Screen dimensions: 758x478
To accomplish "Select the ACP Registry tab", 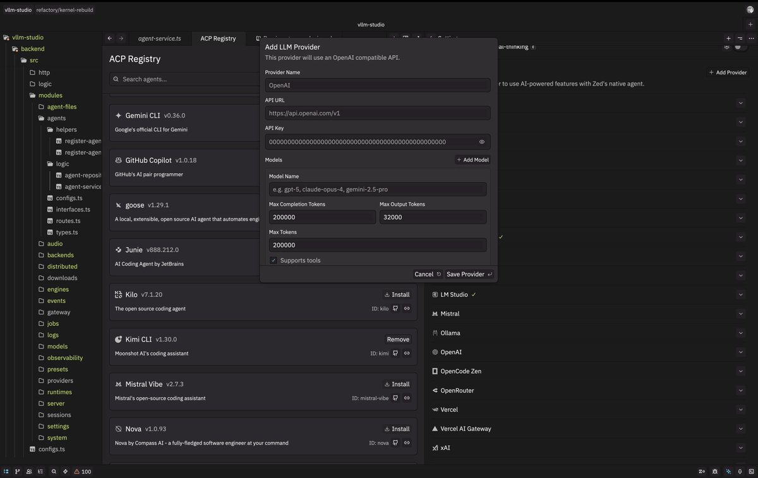I will tap(218, 39).
